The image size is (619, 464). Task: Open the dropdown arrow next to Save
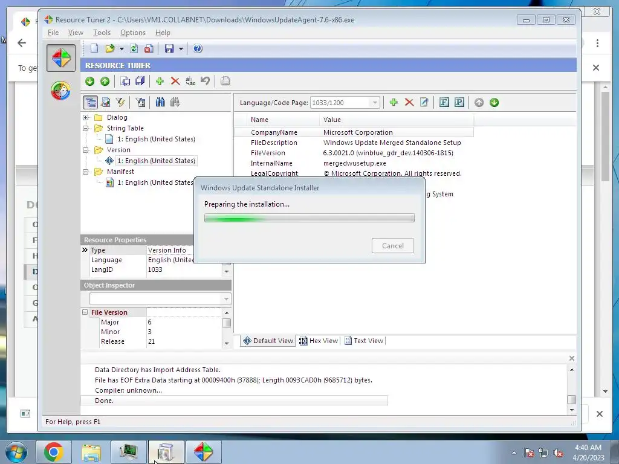click(181, 49)
